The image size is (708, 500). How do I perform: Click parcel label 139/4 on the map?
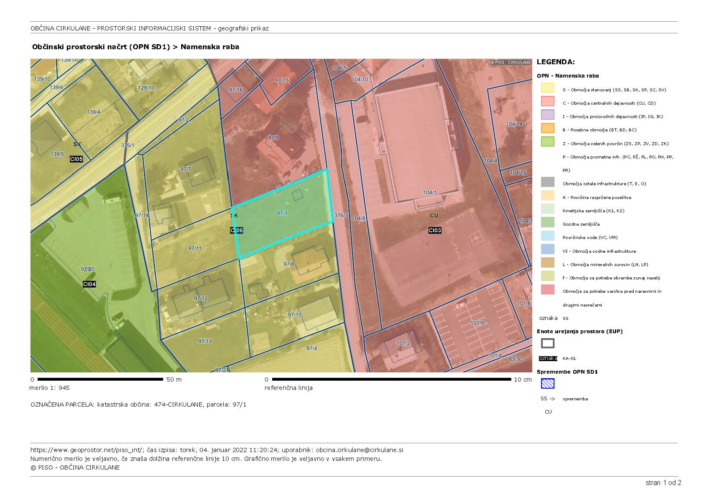click(x=94, y=112)
